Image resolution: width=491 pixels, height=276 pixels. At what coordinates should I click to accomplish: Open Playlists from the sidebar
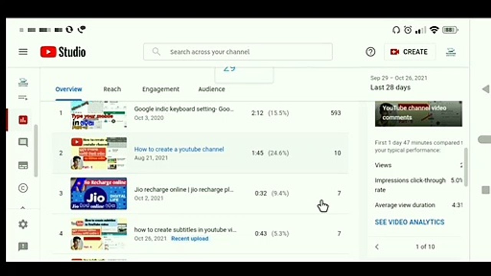click(x=23, y=97)
